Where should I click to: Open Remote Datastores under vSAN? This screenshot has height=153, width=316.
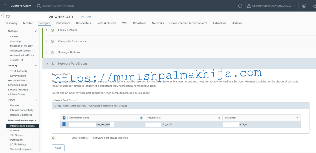pos(21,115)
